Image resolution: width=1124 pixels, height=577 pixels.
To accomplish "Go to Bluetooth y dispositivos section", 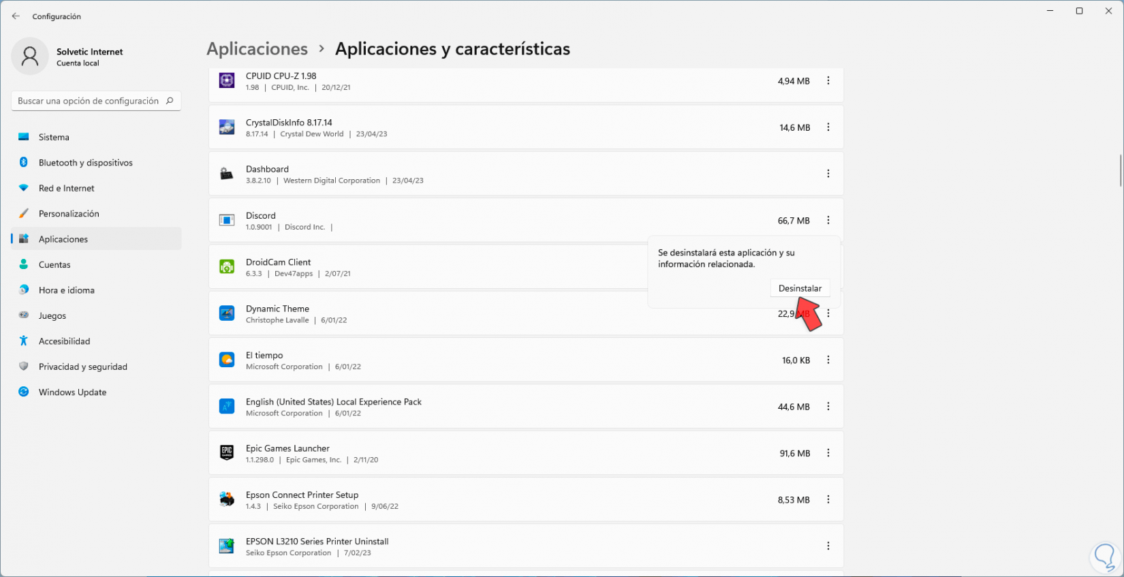I will click(85, 163).
